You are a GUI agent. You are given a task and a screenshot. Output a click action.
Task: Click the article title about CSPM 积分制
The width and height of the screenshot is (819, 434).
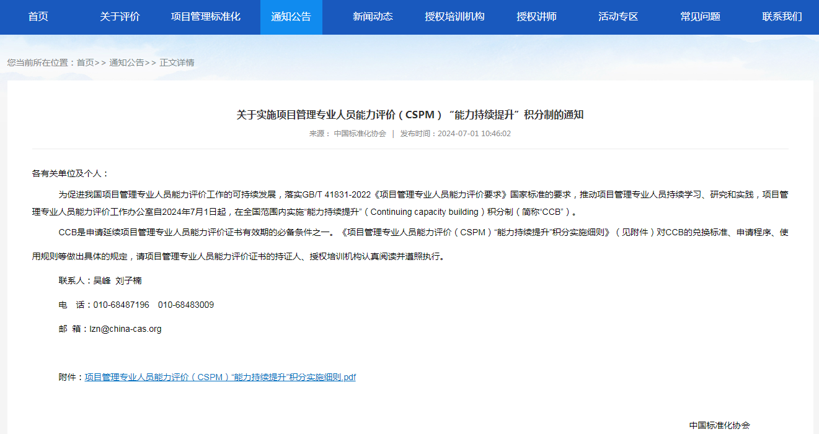coord(410,115)
